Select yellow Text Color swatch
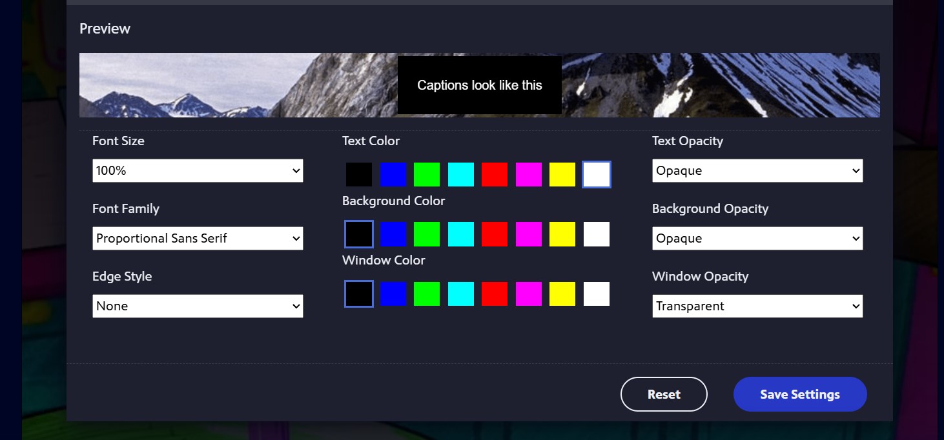 tap(562, 175)
